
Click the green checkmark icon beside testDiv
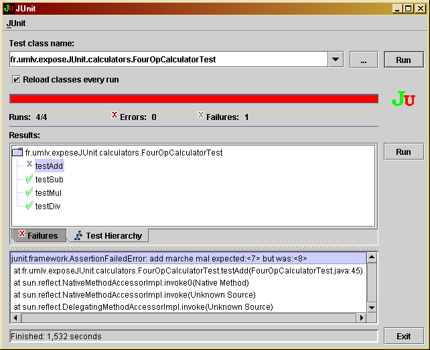tap(29, 206)
